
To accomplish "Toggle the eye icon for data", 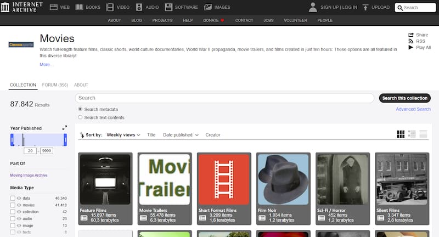I will 19,198.
